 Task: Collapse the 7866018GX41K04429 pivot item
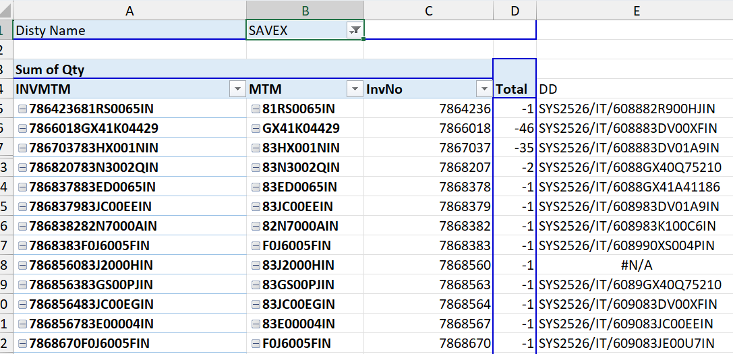tap(22, 129)
